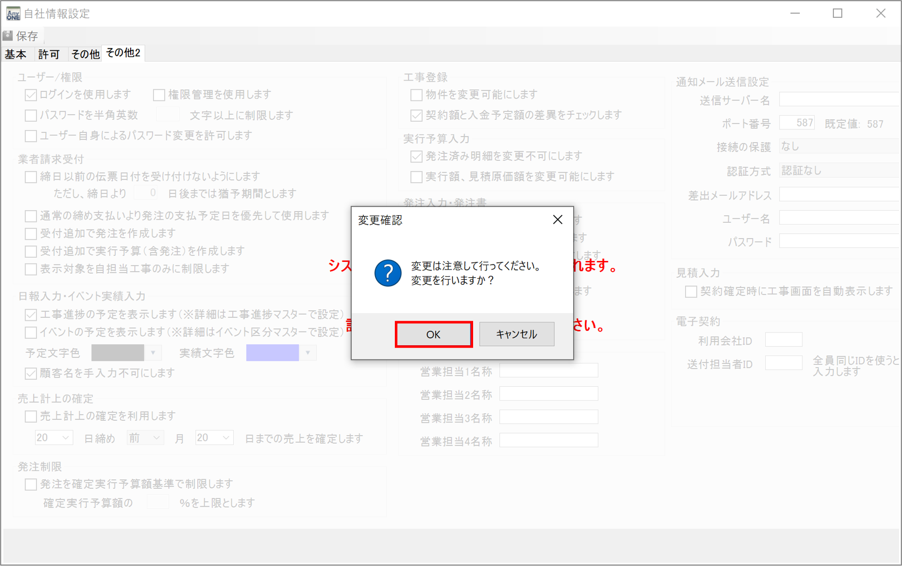Click the 営業担当1名称 text field
The image size is (902, 566).
[x=548, y=371]
